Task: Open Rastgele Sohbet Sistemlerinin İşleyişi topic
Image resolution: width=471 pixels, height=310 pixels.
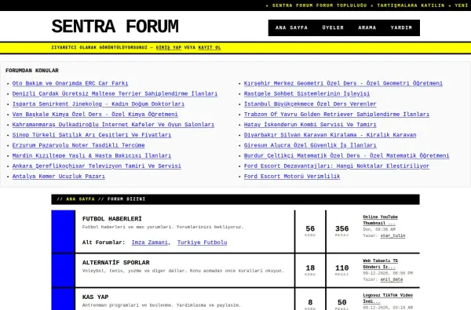Action: point(307,93)
